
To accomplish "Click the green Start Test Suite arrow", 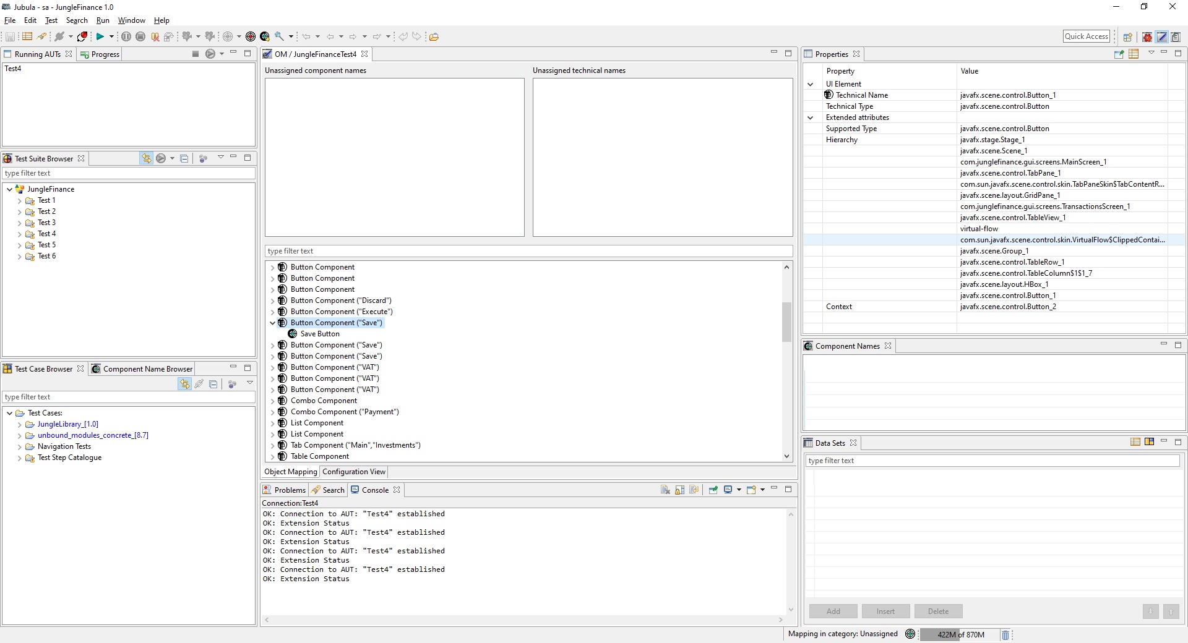I will click(x=100, y=36).
